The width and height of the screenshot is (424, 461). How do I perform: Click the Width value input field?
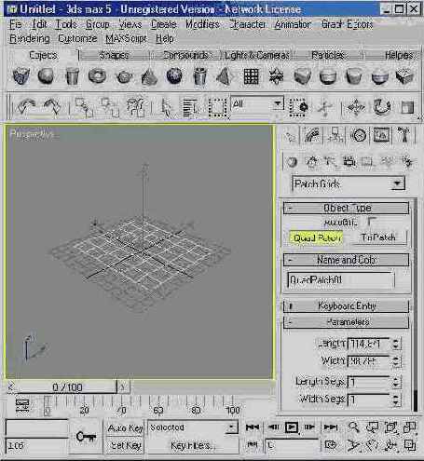click(x=368, y=361)
